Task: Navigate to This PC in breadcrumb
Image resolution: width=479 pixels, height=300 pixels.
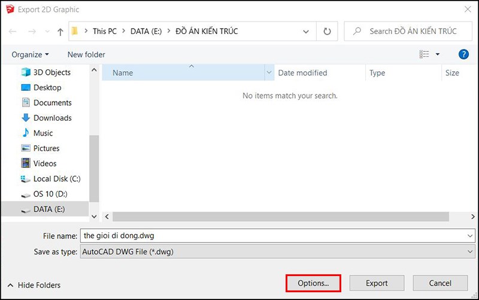Action: 105,31
